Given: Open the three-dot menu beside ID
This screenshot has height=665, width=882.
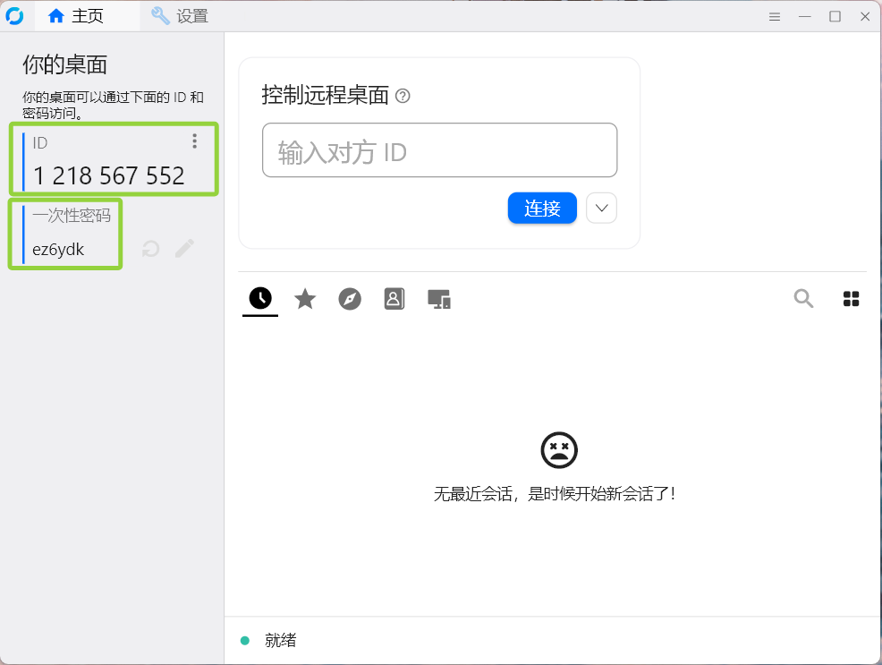Looking at the screenshot, I should [195, 141].
